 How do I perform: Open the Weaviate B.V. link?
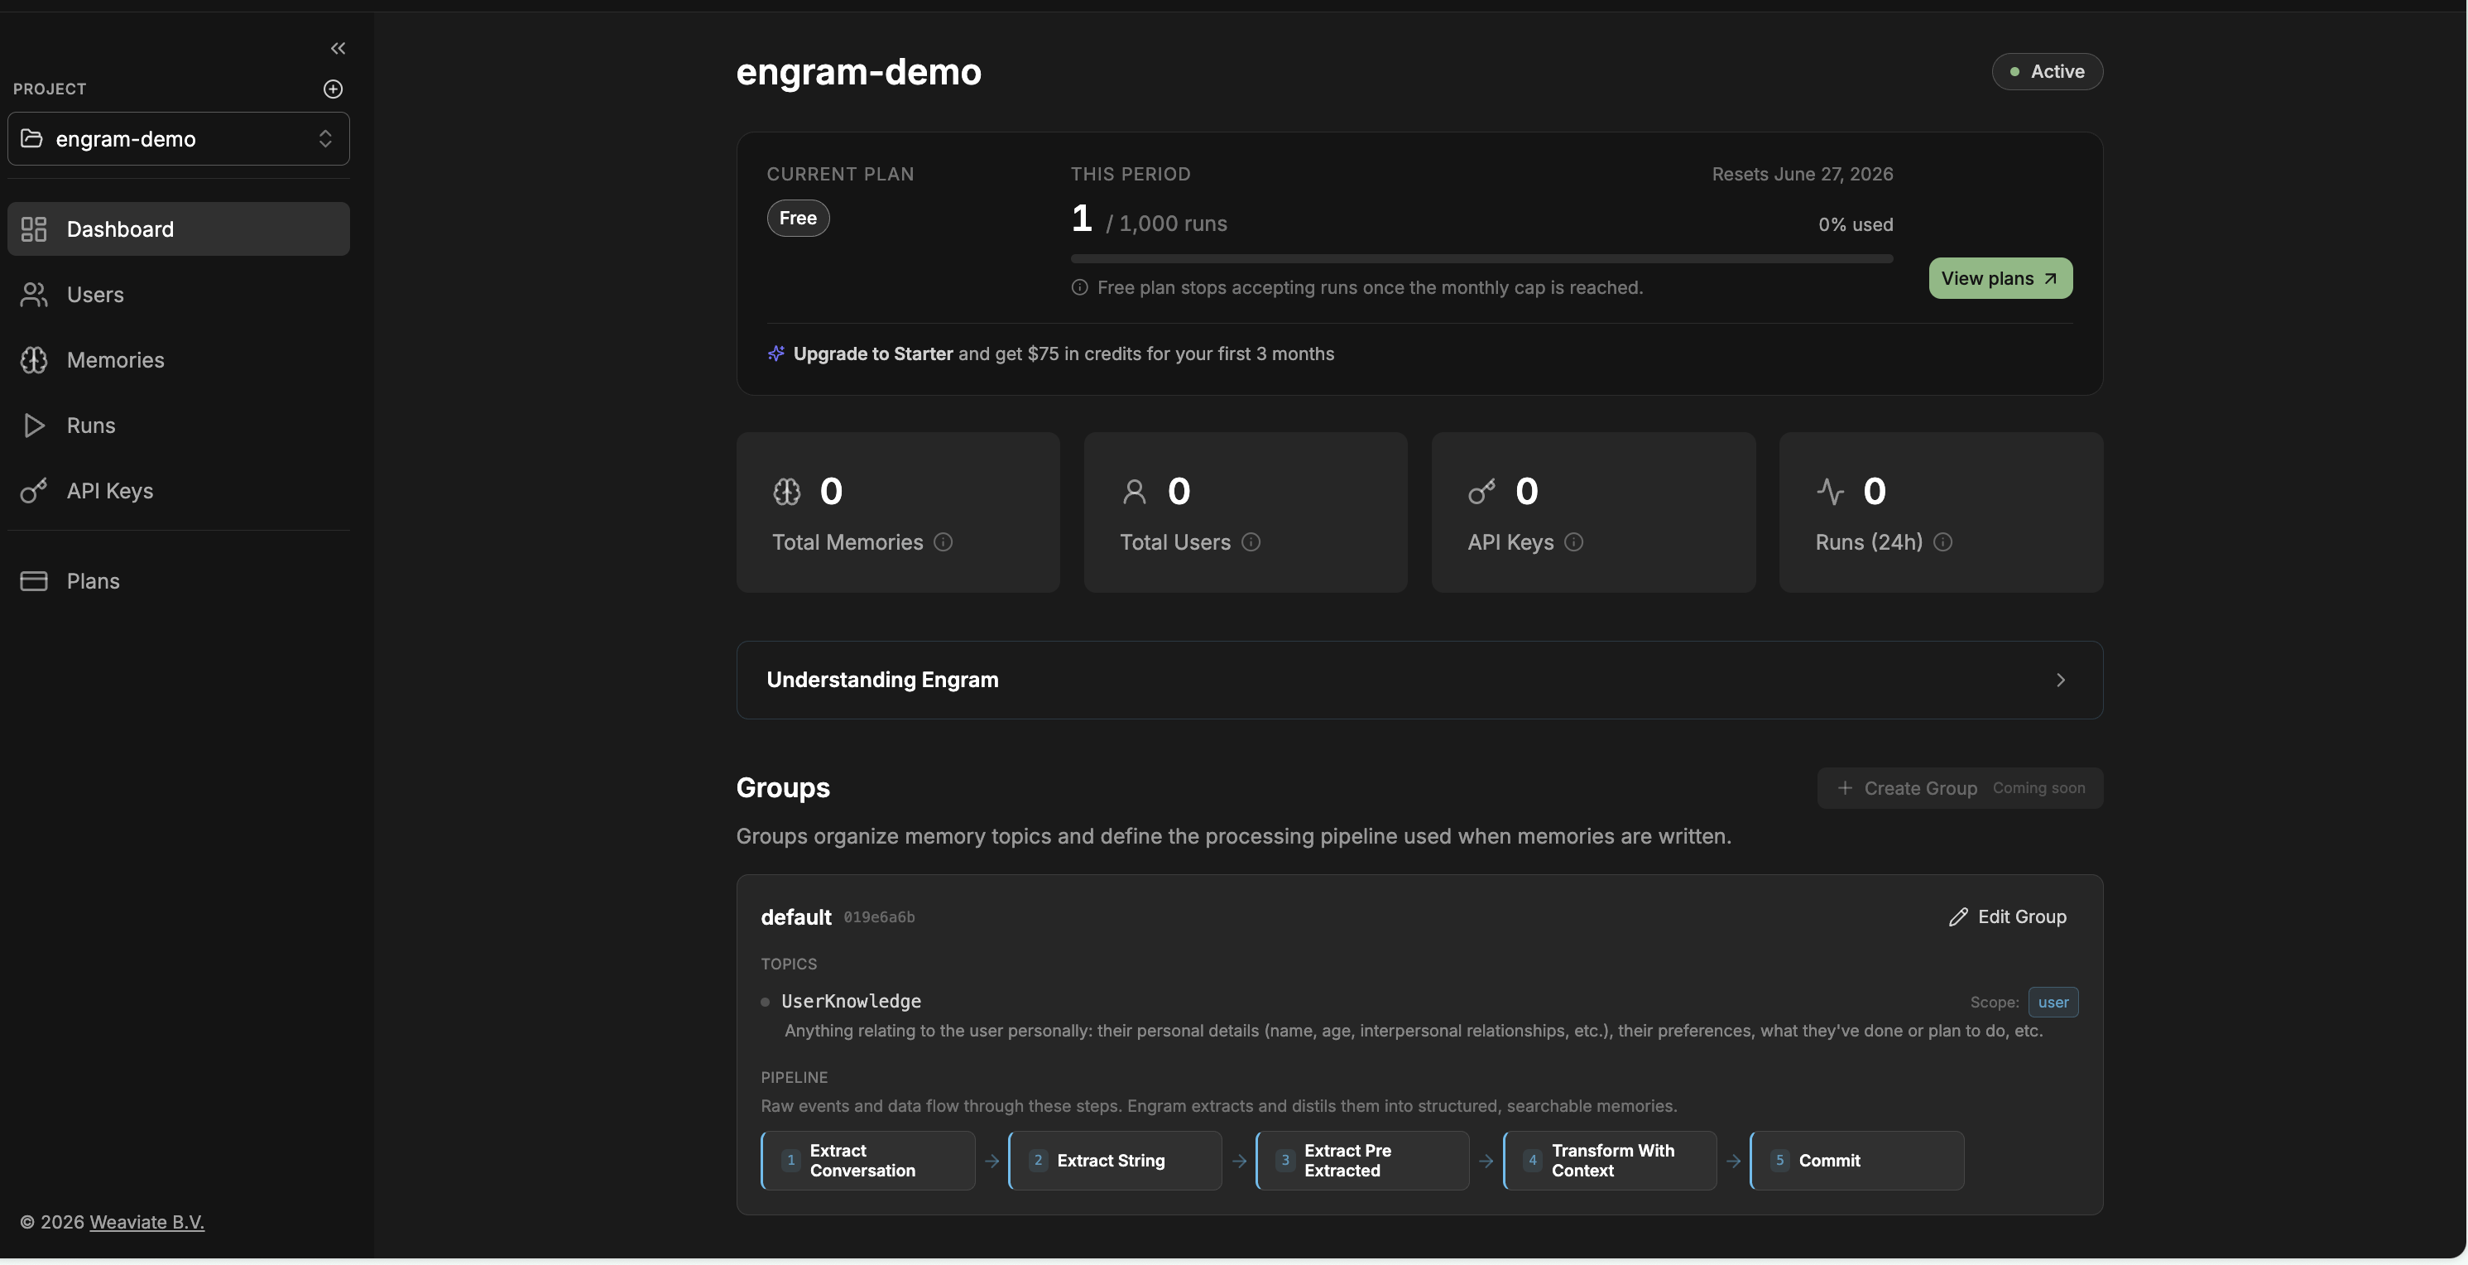[x=146, y=1222]
